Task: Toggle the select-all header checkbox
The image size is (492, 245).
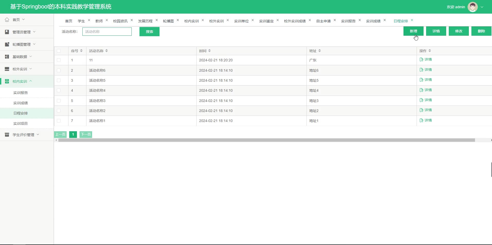Action: pyautogui.click(x=59, y=51)
